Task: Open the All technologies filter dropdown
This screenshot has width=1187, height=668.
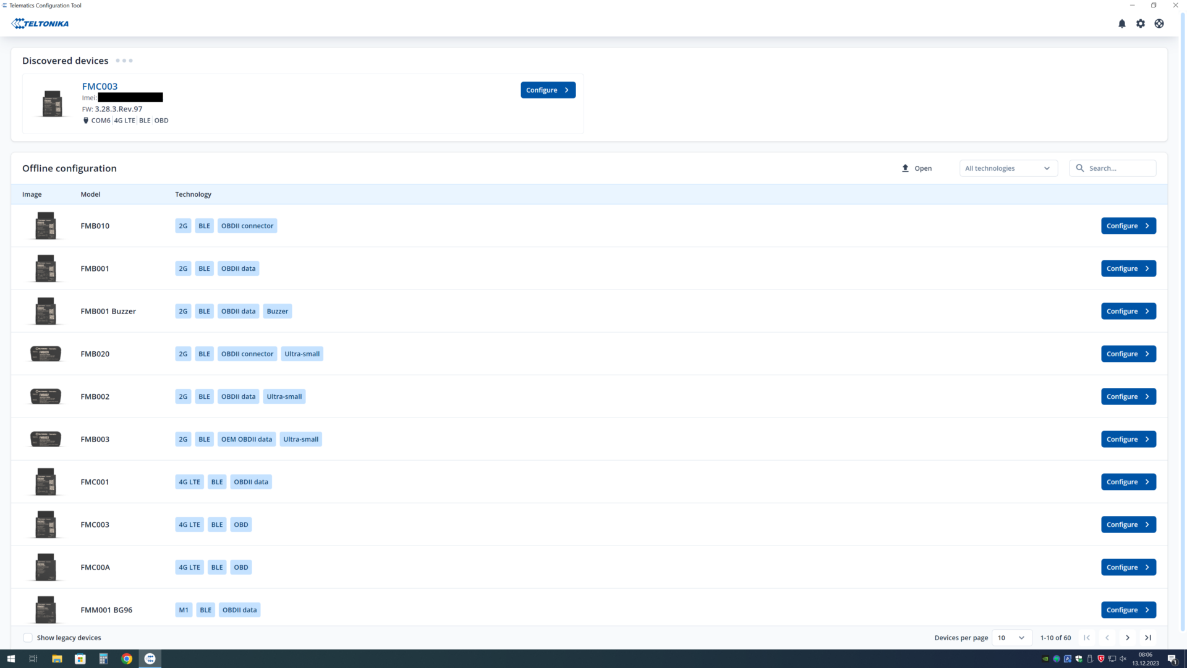Action: (1008, 168)
